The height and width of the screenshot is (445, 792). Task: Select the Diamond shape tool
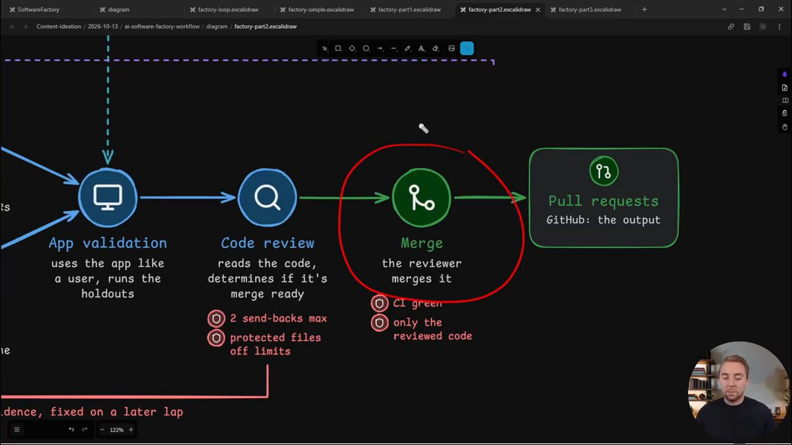(x=352, y=48)
